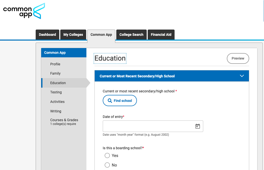Open the Writing section
Screen dimensions: 264x170
pos(56,111)
